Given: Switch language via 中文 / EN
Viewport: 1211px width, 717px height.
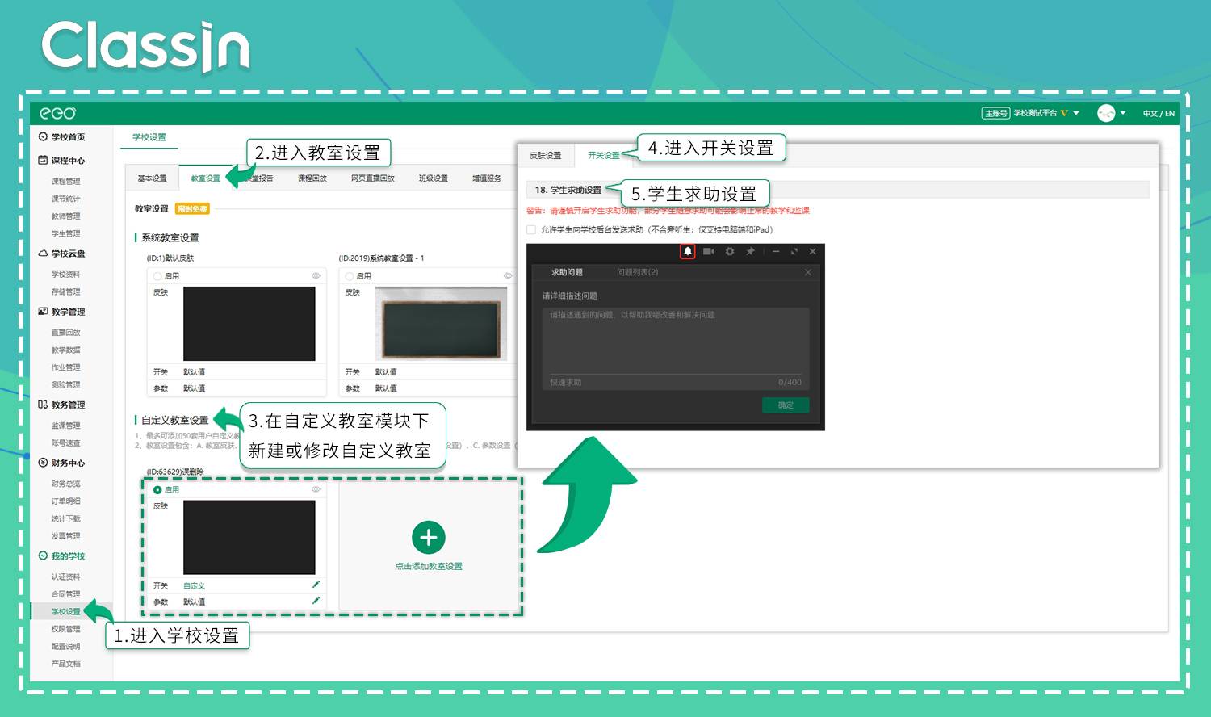Looking at the screenshot, I should pos(1159,114).
